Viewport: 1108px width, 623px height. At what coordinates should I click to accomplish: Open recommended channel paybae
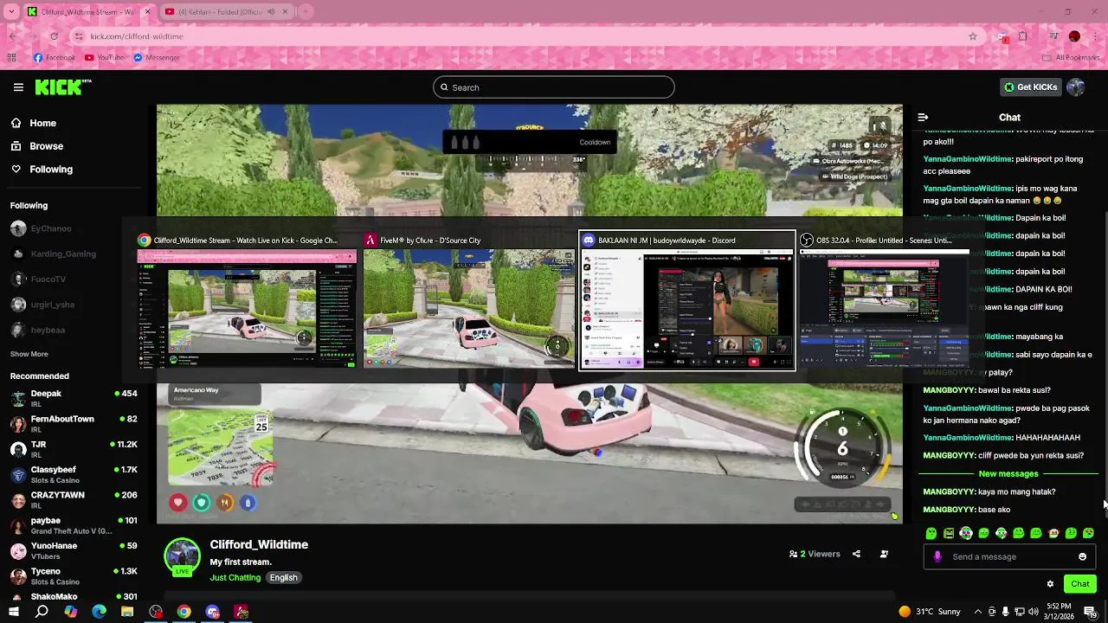[x=74, y=525]
